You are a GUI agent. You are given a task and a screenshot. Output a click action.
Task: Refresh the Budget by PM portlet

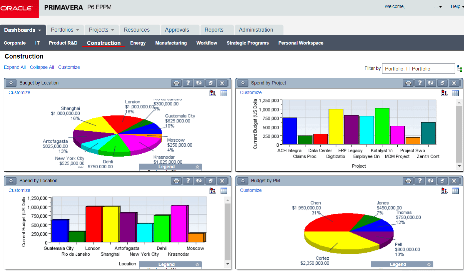[431, 181]
